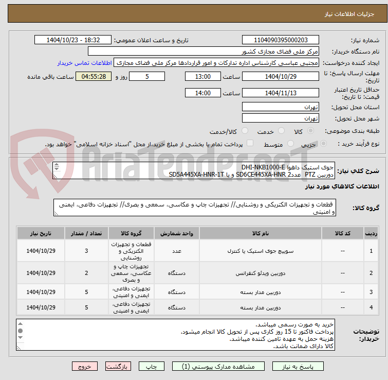Click resize grip of توضیحات خریدار box

pos(19,348)
